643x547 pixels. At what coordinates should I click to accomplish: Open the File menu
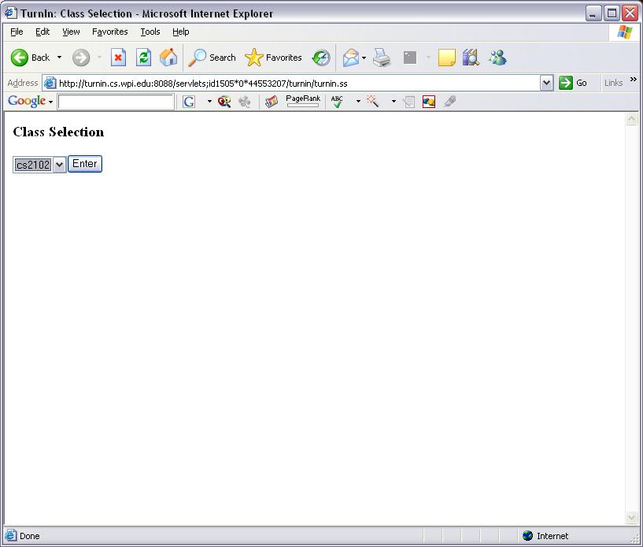pos(17,32)
